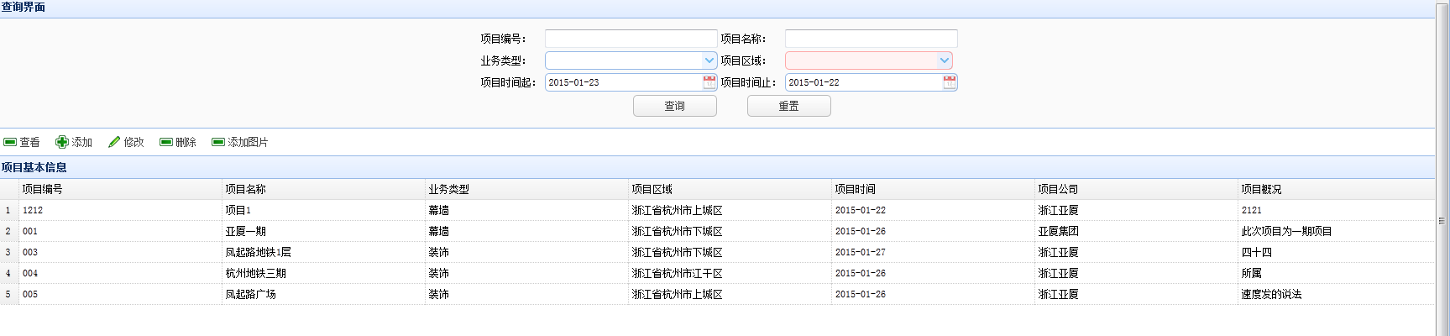1450x336 pixels.
Task: Click the 亚厦集团 company cell
Action: 1136,231
